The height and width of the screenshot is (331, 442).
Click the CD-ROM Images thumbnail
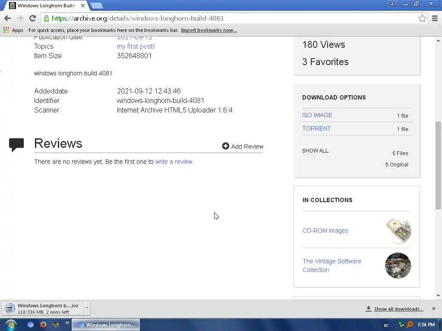(x=398, y=231)
